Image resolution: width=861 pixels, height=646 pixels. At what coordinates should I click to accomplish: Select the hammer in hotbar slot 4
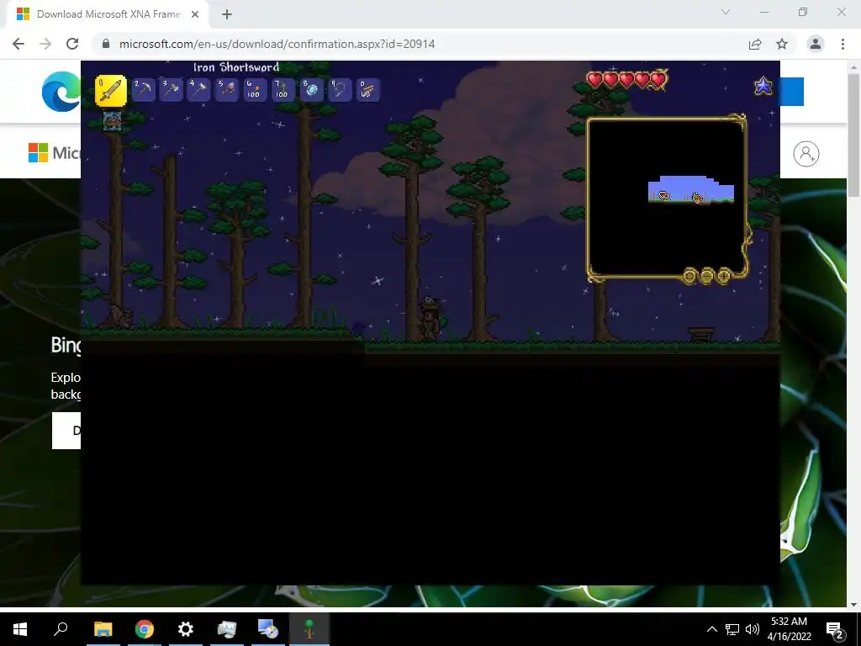tap(198, 90)
